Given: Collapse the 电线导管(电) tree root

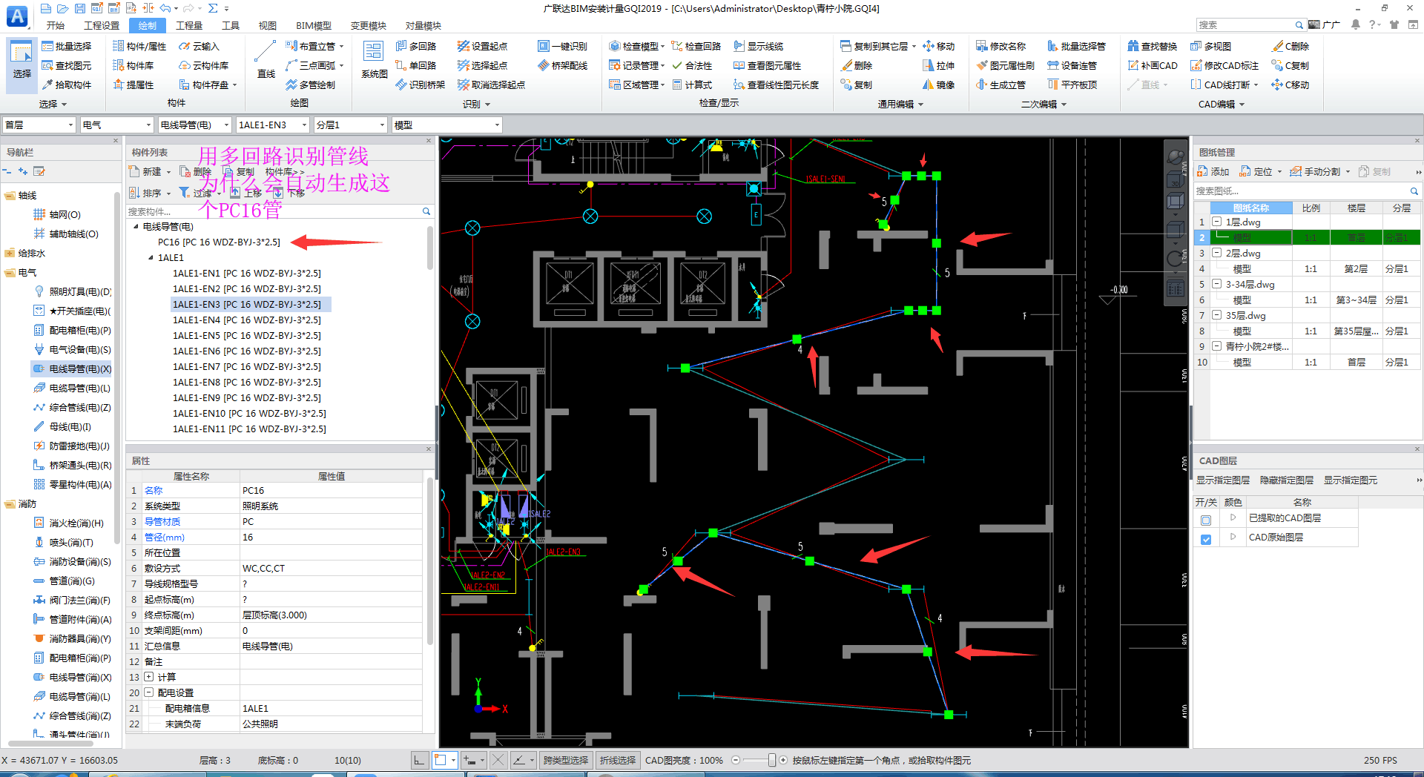Looking at the screenshot, I should 136,227.
